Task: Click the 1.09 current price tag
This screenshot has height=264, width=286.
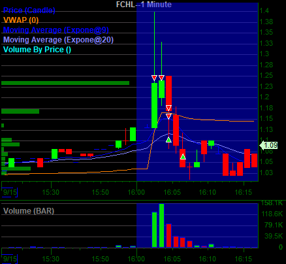Action: (269, 145)
